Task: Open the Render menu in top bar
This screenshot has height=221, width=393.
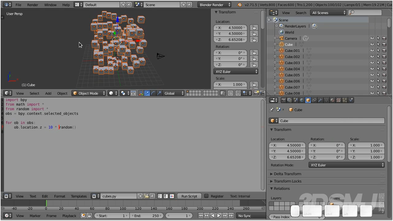Action: pyautogui.click(x=33, y=5)
